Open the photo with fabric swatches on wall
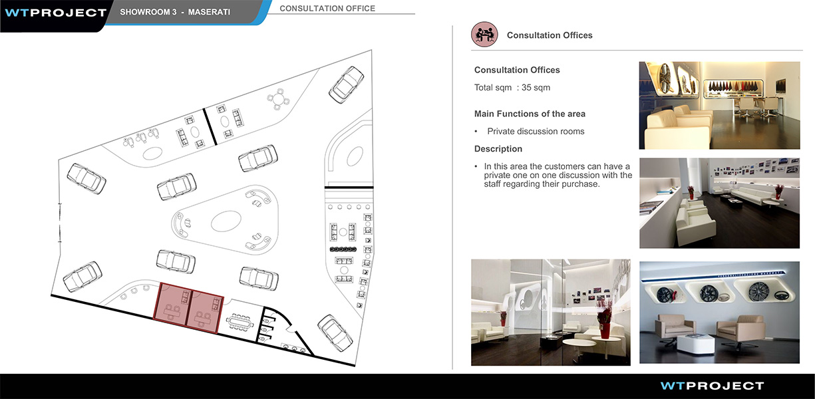Image resolution: width=815 pixels, height=399 pixels. pyautogui.click(x=719, y=105)
